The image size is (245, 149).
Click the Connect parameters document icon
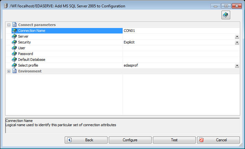point(14,25)
